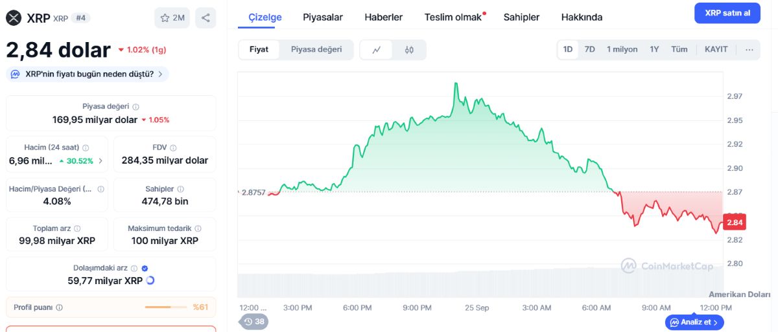Expand the 24h volume details chevron
Screen dimensions: 778x332
point(100,160)
